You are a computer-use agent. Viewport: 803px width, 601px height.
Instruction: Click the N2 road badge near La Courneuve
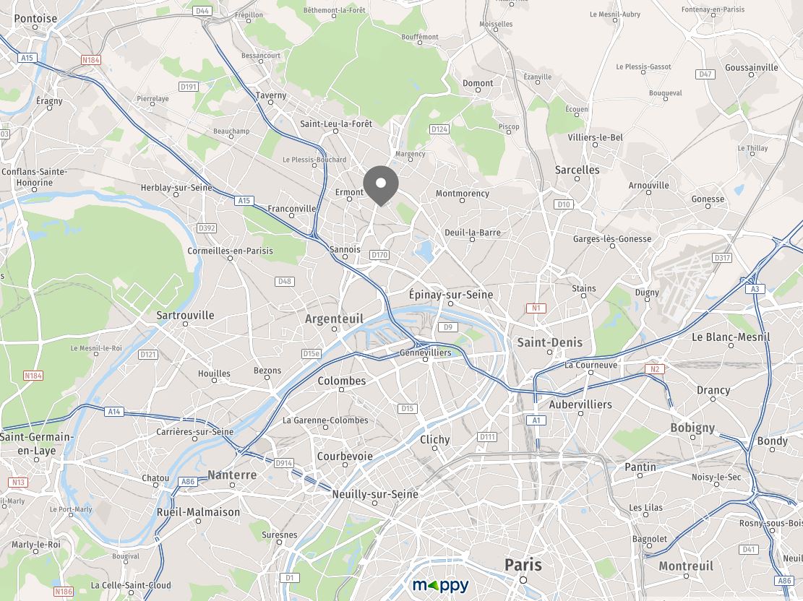click(655, 369)
